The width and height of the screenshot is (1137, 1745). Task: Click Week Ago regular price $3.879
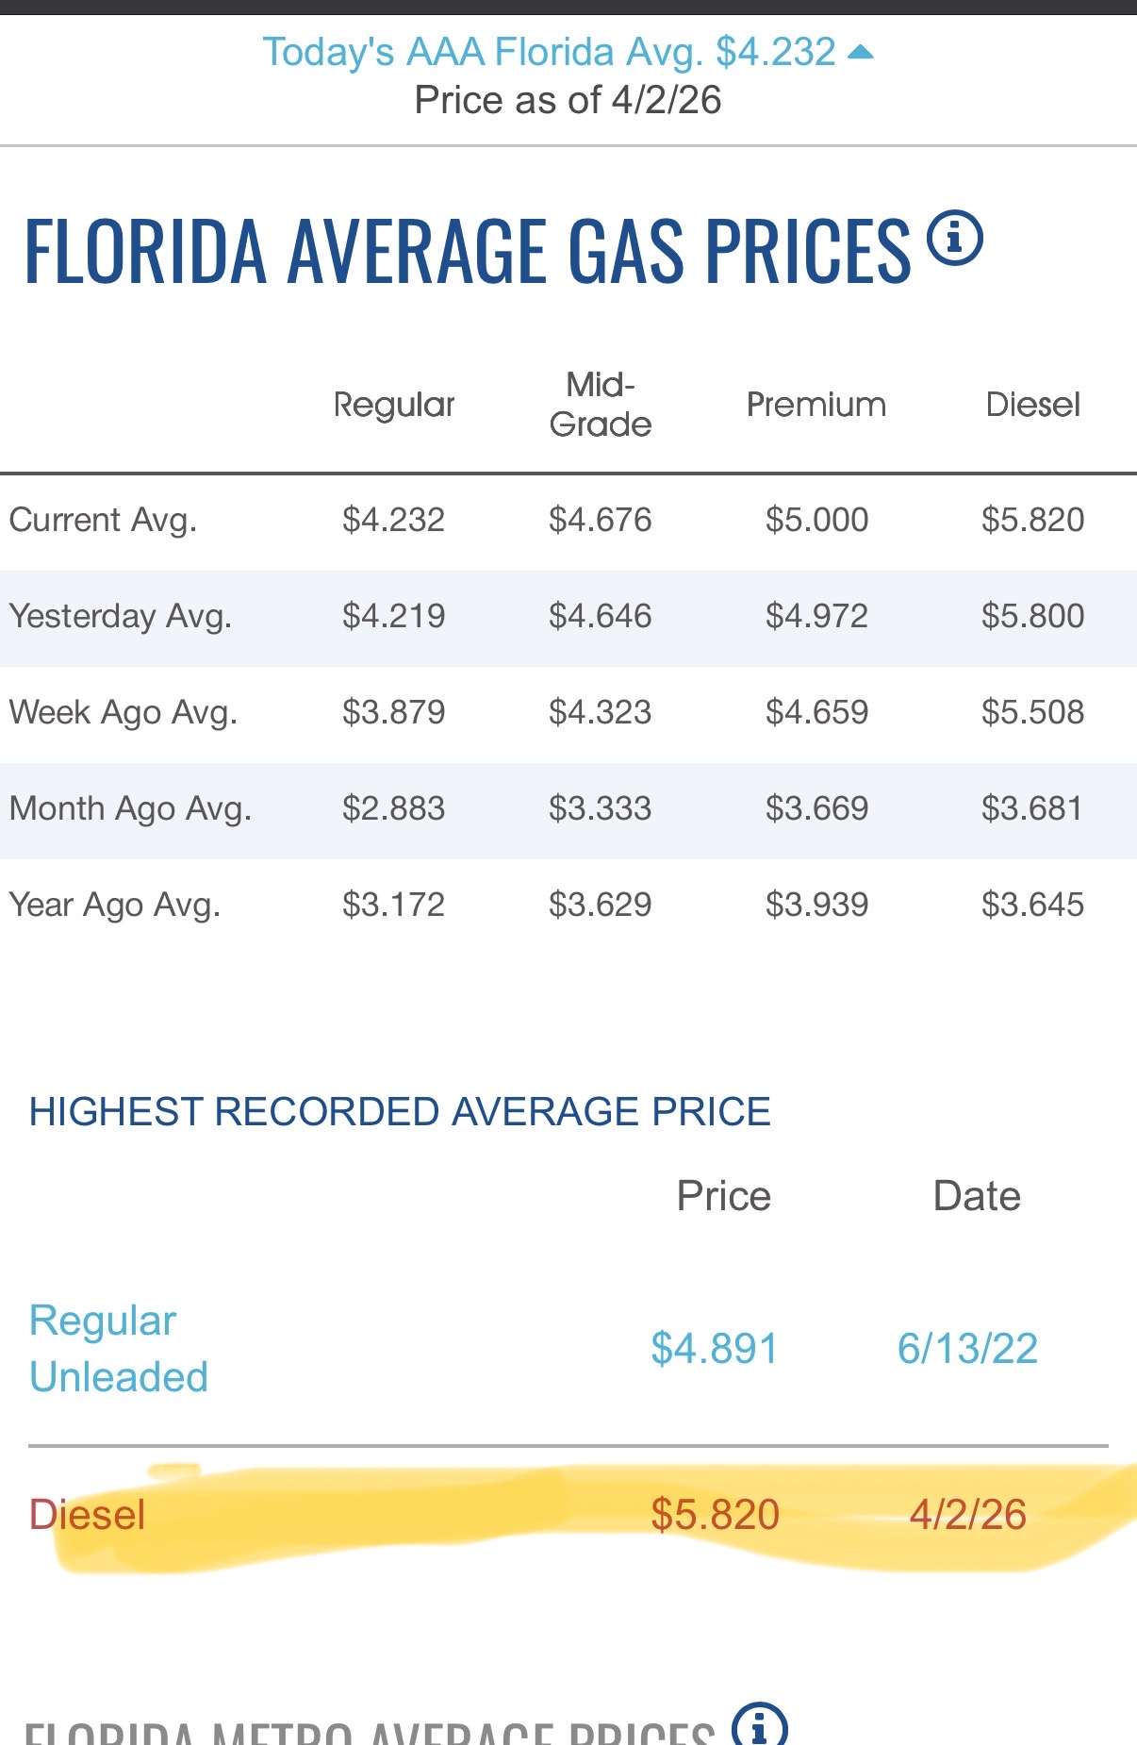[x=393, y=712]
